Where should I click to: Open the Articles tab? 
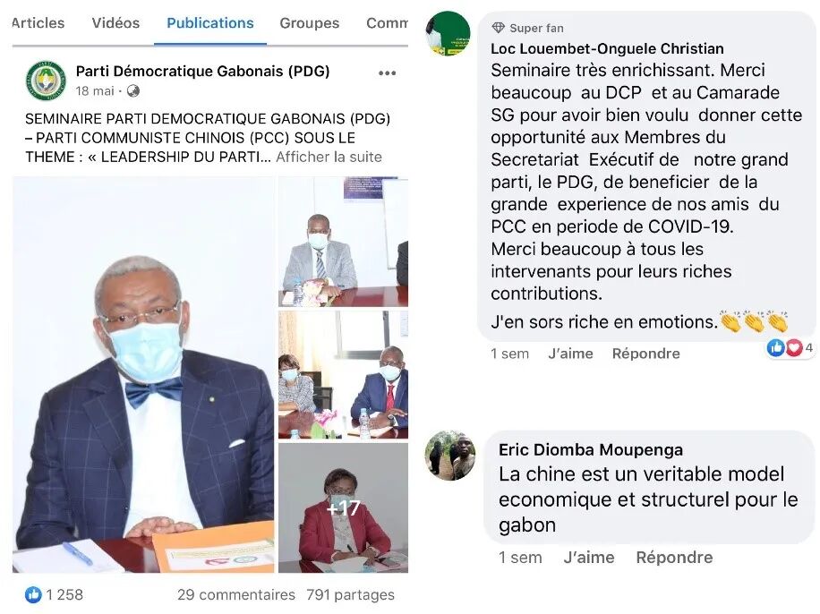coord(38,23)
